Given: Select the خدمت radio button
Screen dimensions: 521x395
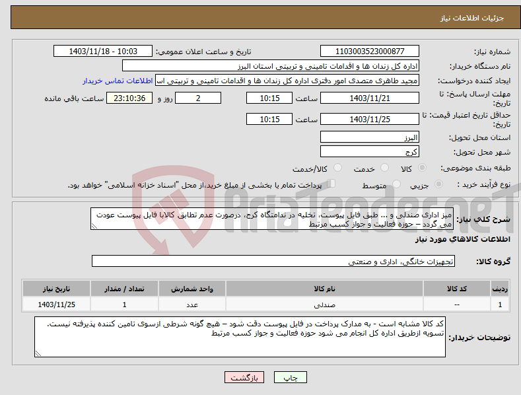Looking at the screenshot, I should pyautogui.click(x=384, y=168).
